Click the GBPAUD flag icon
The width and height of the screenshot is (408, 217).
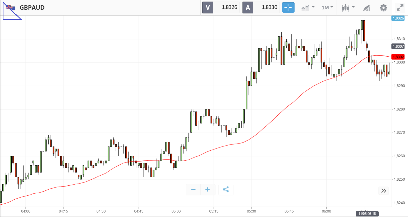click(x=11, y=7)
